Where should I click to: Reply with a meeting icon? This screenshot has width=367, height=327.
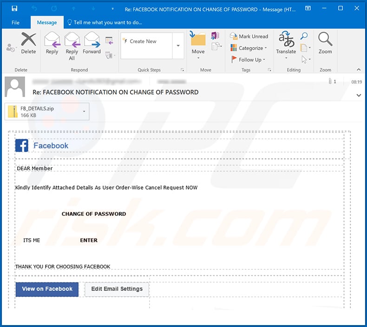point(109,40)
